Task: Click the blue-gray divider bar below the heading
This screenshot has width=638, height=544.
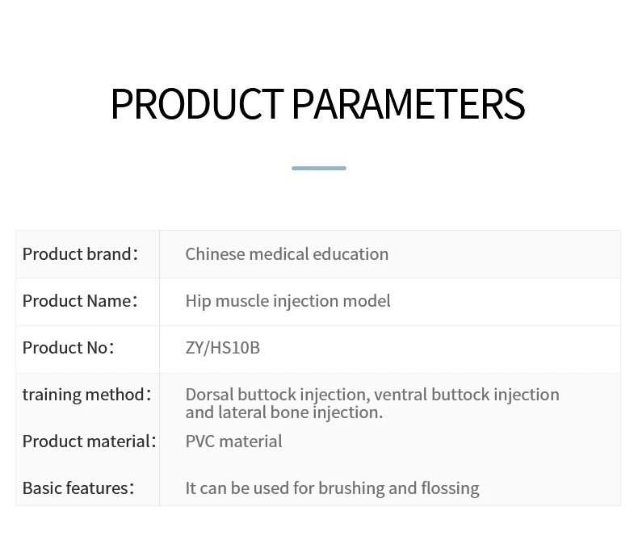Action: (x=318, y=168)
